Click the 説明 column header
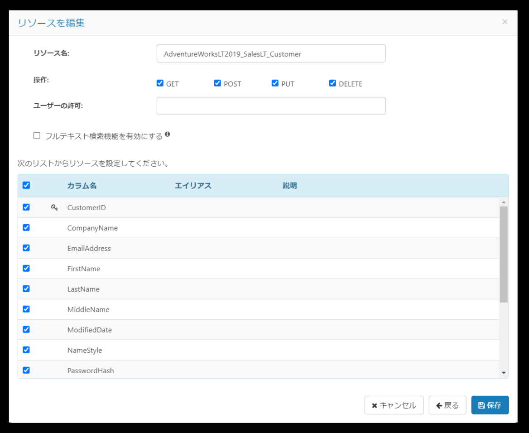Viewport: 529px width, 433px height. (290, 186)
